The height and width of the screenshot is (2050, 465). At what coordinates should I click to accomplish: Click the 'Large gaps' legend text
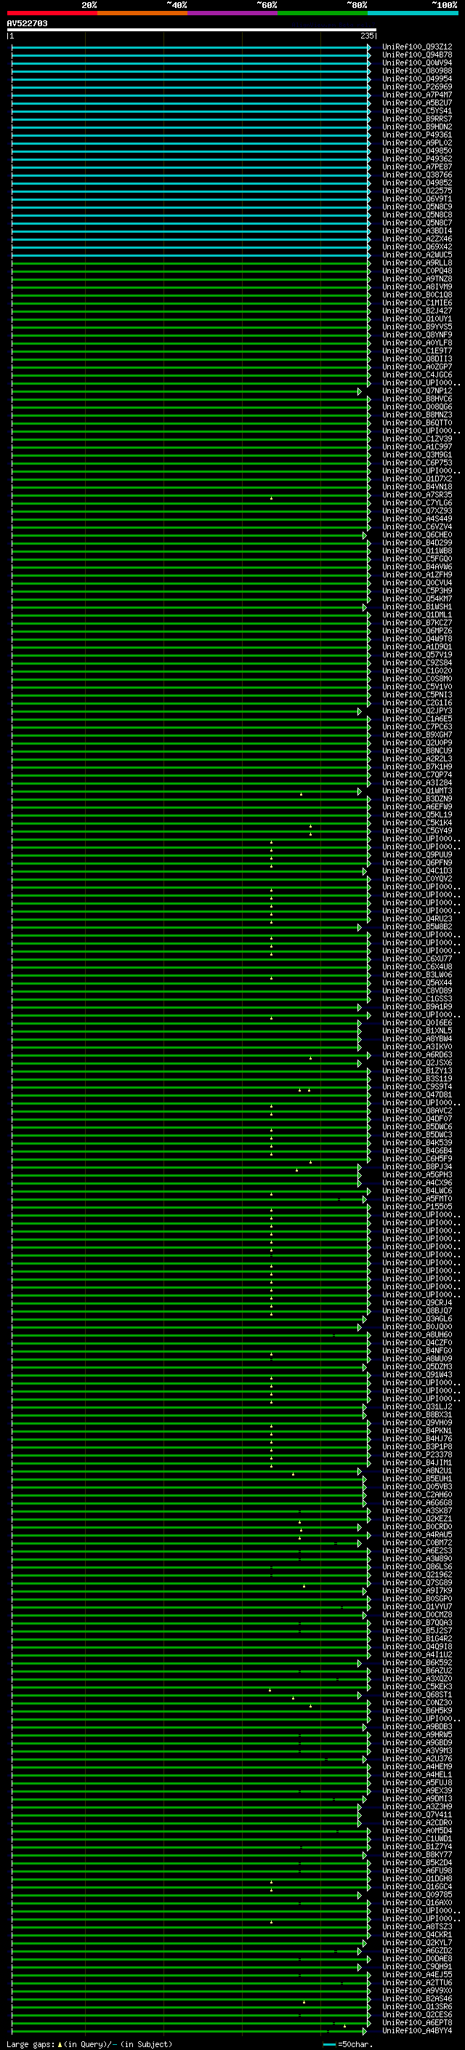pos(31,2044)
